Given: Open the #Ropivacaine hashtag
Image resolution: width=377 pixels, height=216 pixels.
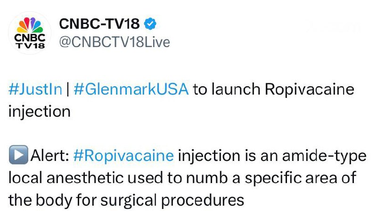Looking at the screenshot, I should tap(124, 155).
